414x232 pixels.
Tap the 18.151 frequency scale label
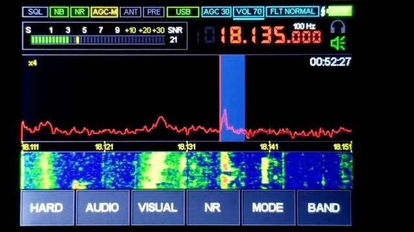342,147
